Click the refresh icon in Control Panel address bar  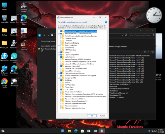(x=126, y=35)
